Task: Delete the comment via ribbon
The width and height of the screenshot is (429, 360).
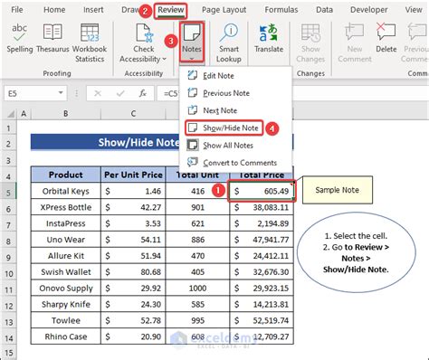Action: point(386,39)
